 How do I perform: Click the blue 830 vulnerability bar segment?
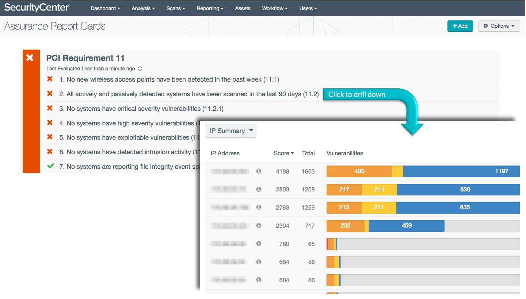(458, 189)
